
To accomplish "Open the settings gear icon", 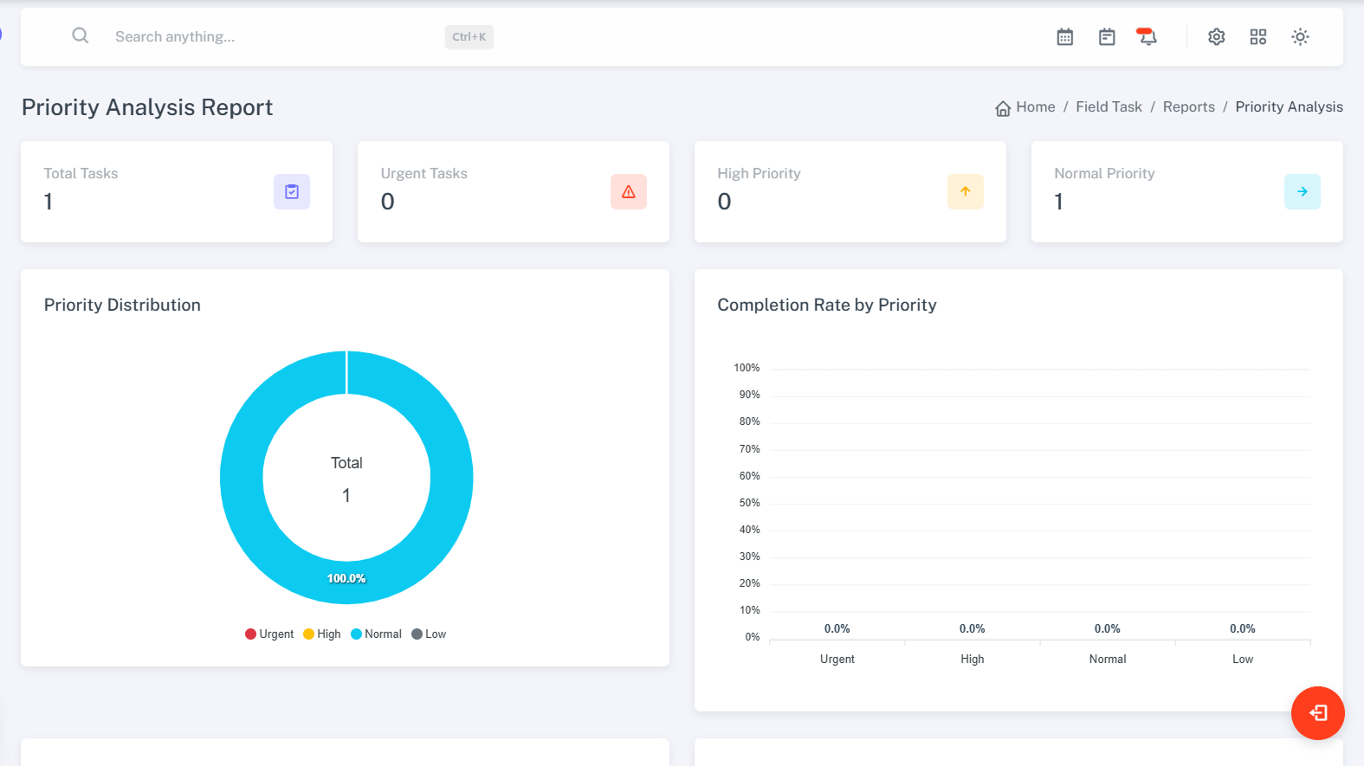I will (1216, 37).
